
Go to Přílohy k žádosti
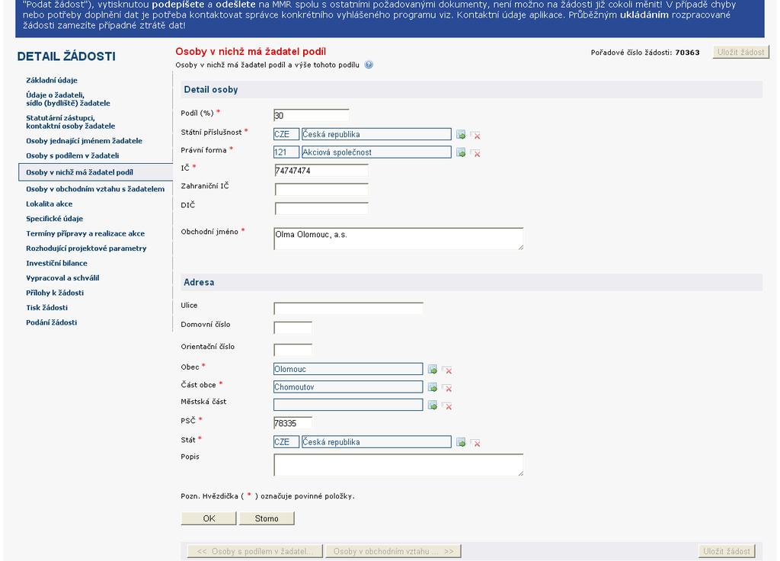pyautogui.click(x=55, y=293)
